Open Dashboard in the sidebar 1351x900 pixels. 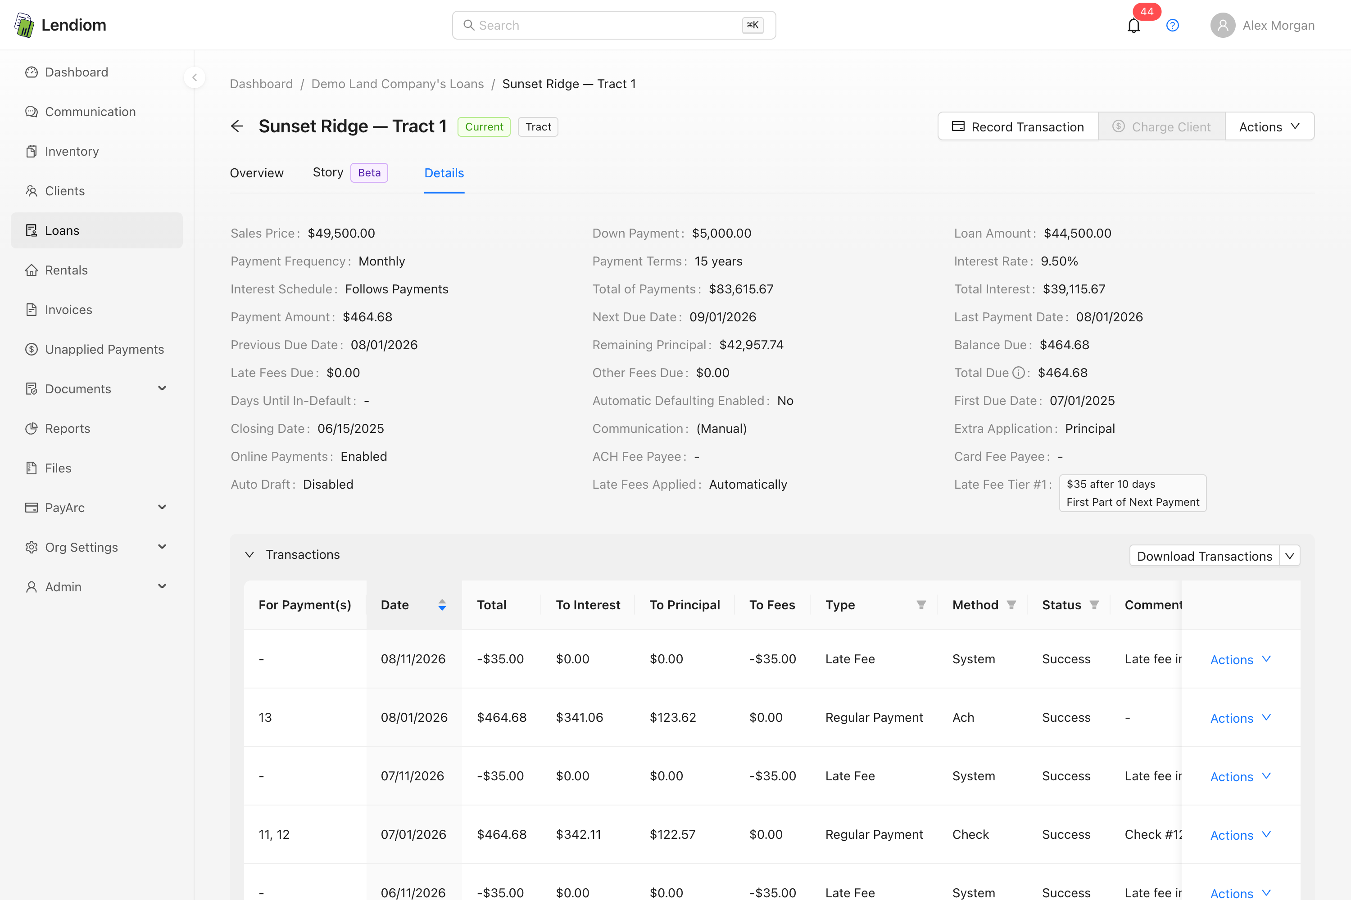click(96, 72)
